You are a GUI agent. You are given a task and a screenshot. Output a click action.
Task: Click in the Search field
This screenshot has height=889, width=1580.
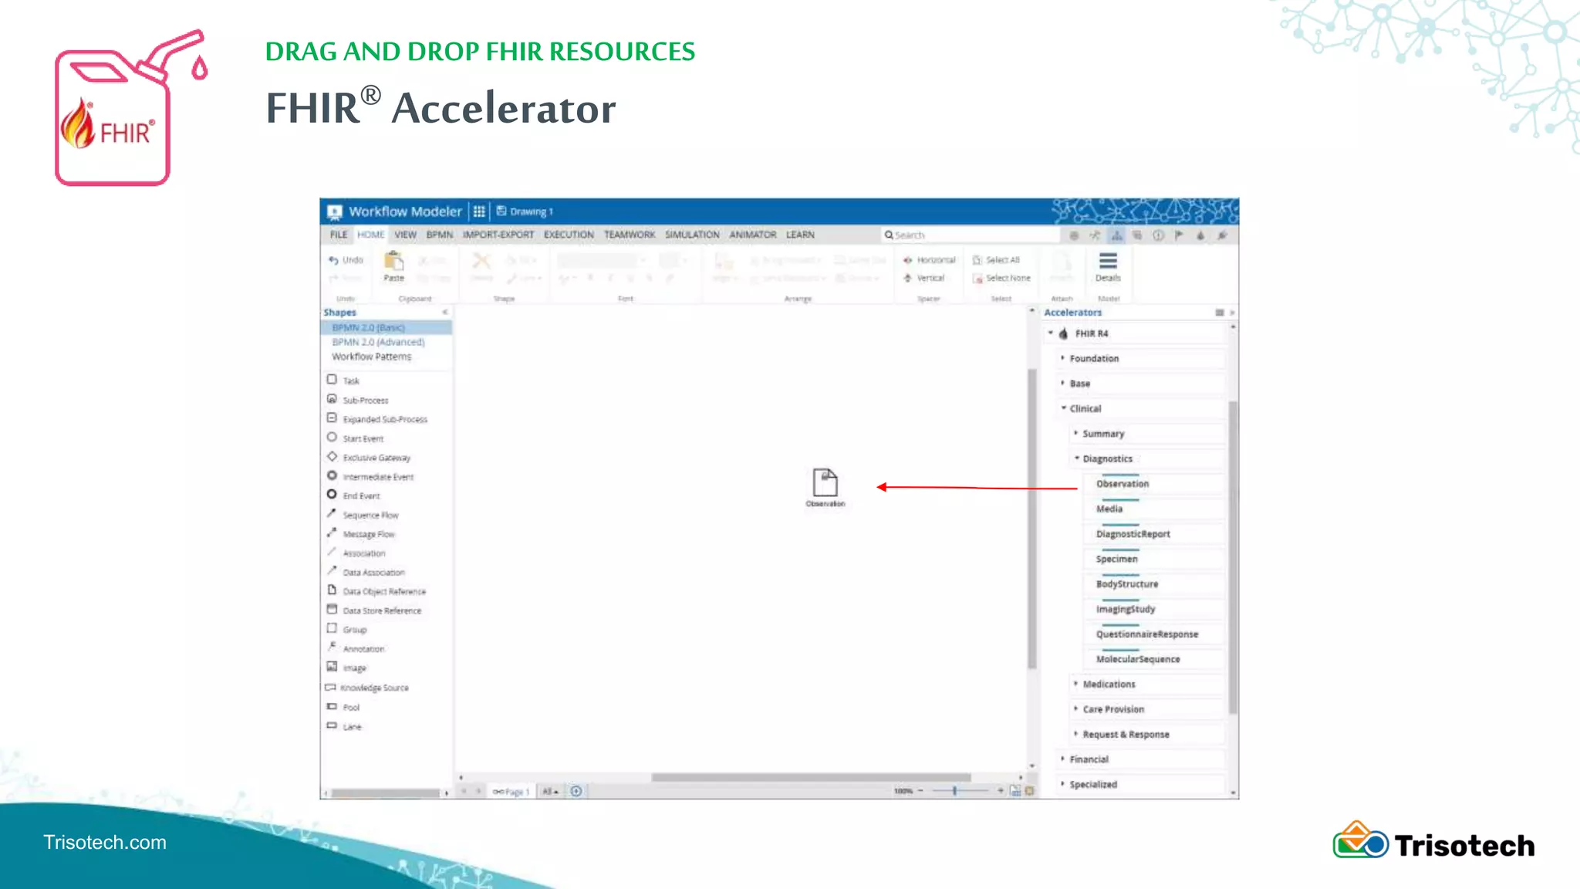[971, 235]
